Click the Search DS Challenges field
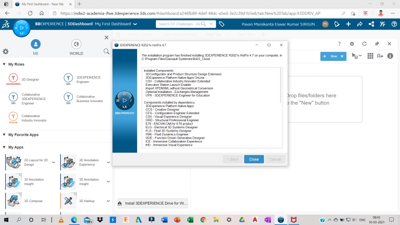400x225 pixels. (x=179, y=24)
